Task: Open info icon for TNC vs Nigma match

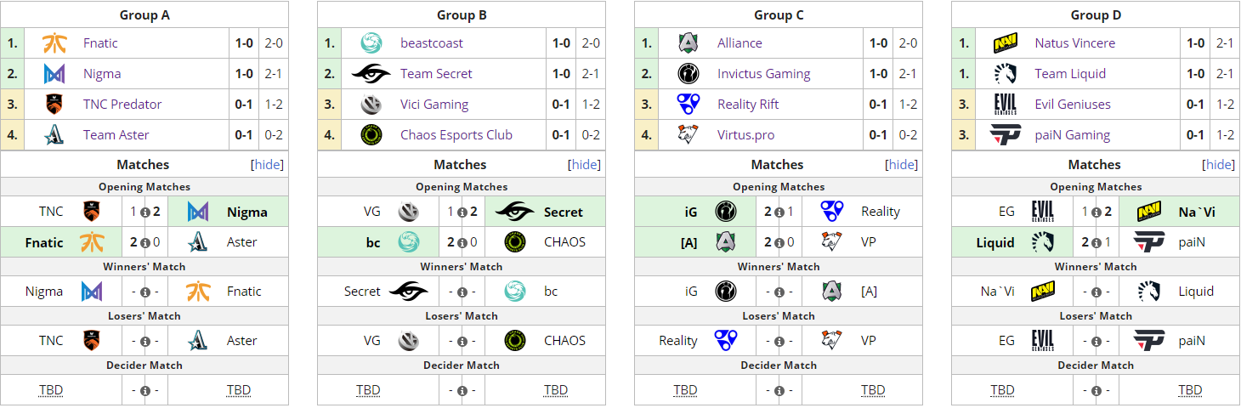Action: click(145, 212)
